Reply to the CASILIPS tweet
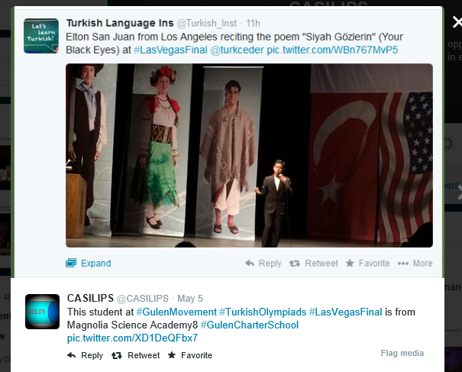This screenshot has height=372, width=462. pos(86,355)
